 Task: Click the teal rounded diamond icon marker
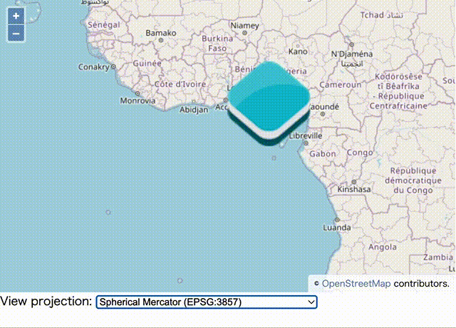tap(269, 103)
